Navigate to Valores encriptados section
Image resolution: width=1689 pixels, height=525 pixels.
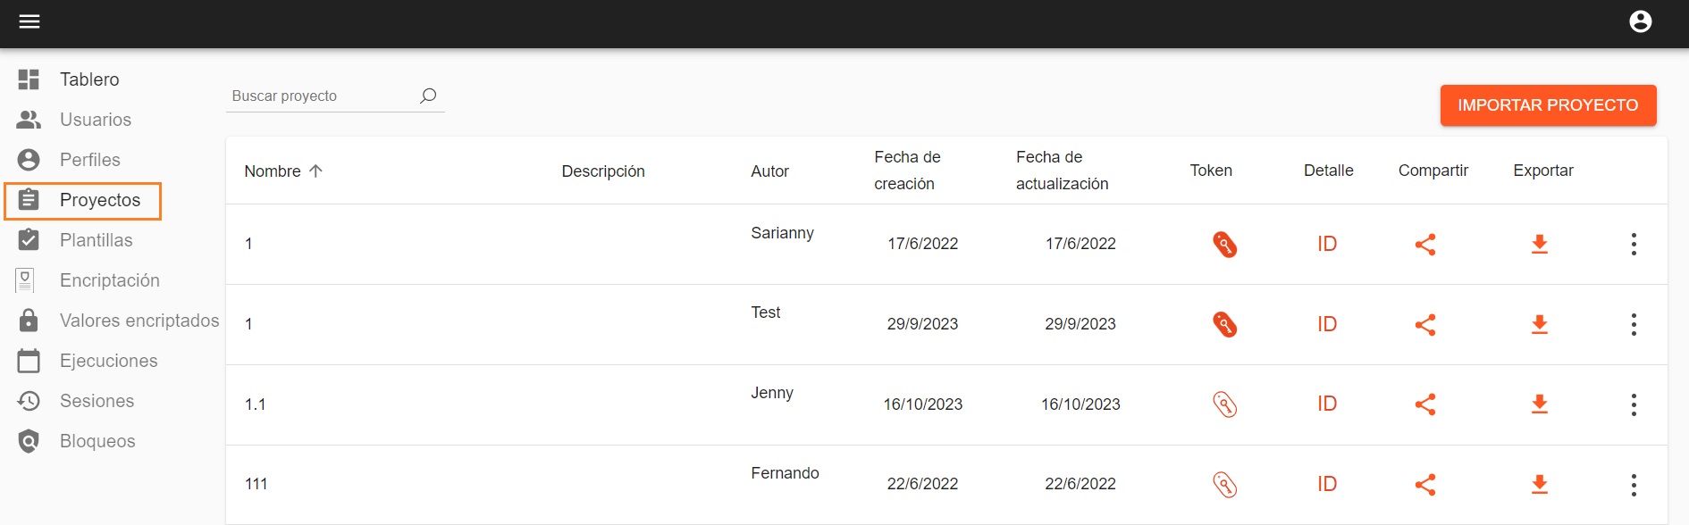point(139,321)
